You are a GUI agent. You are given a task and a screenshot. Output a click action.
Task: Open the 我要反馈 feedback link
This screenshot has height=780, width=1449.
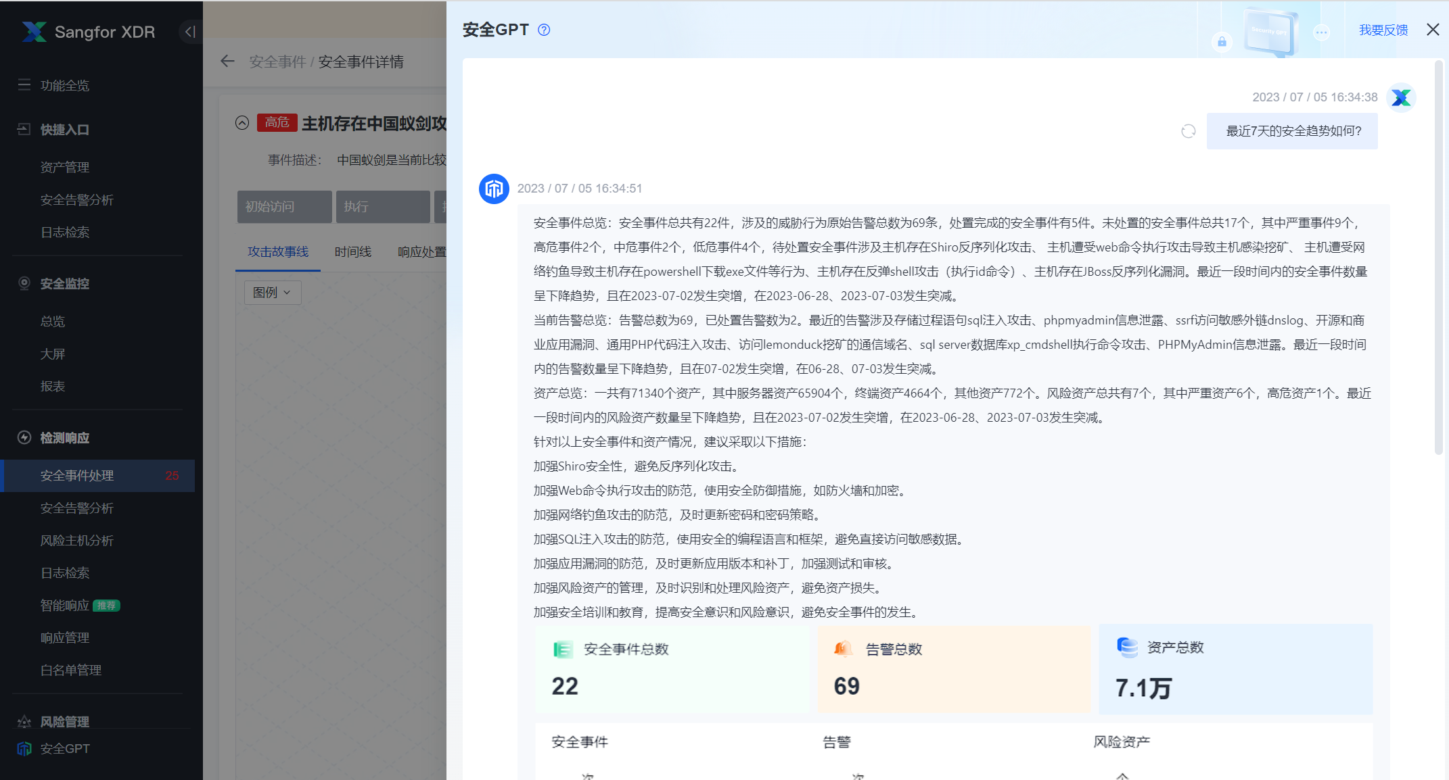(1383, 30)
